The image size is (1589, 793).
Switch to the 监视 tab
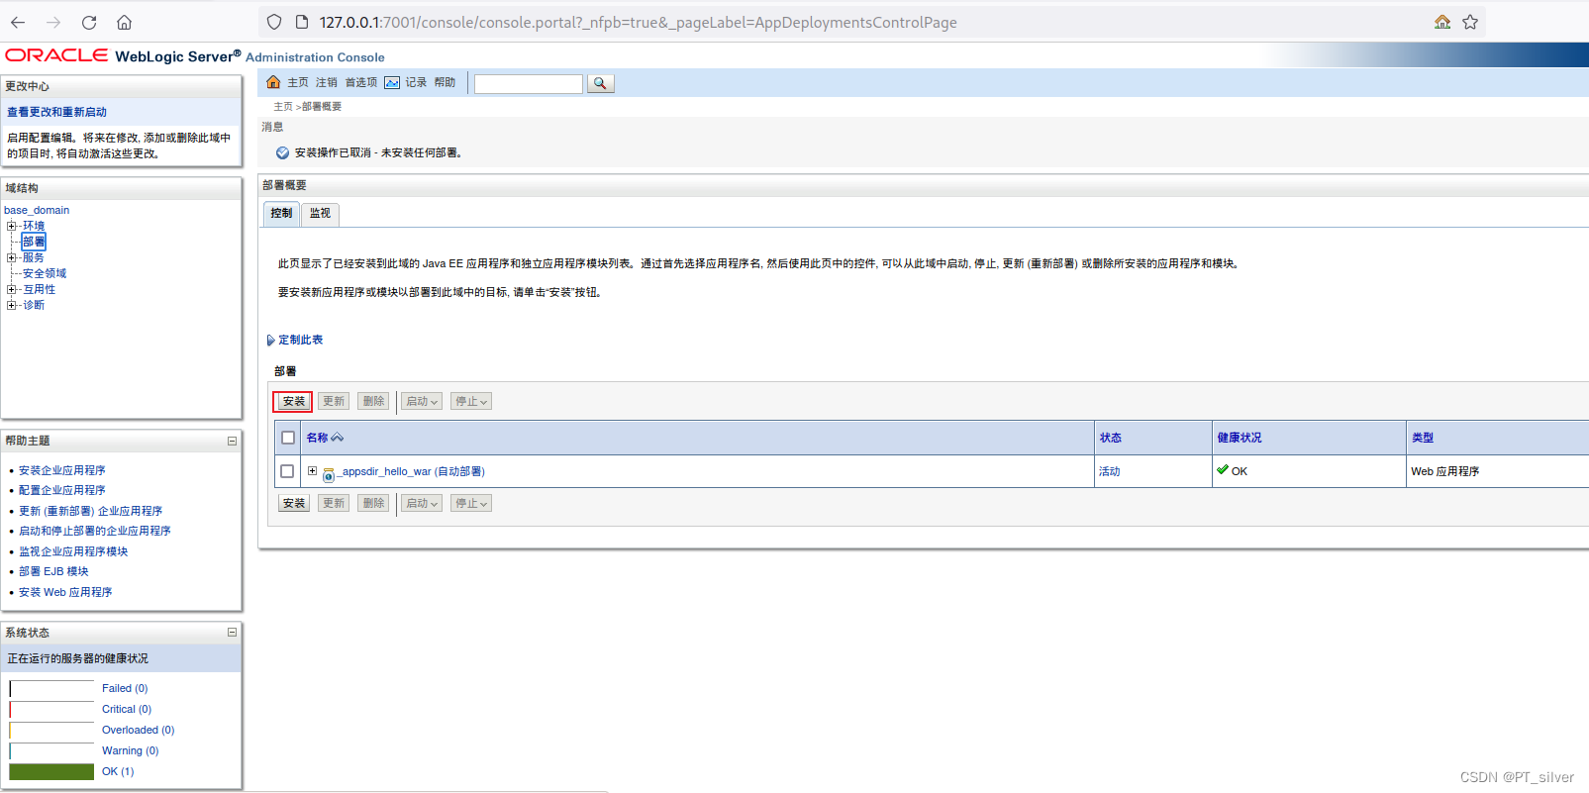tap(320, 213)
